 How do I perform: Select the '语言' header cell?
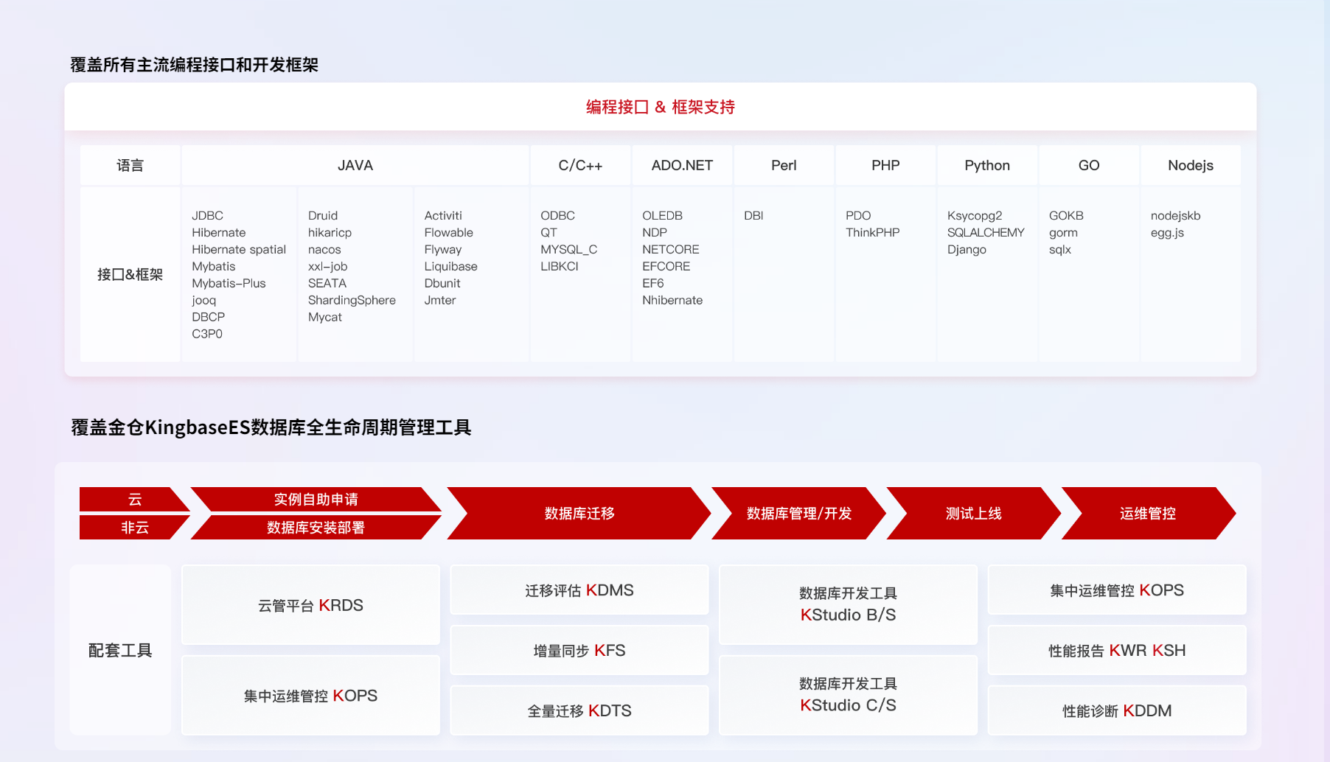(130, 165)
